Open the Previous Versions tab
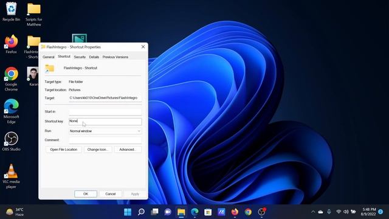The width and height of the screenshot is (389, 219). [115, 57]
